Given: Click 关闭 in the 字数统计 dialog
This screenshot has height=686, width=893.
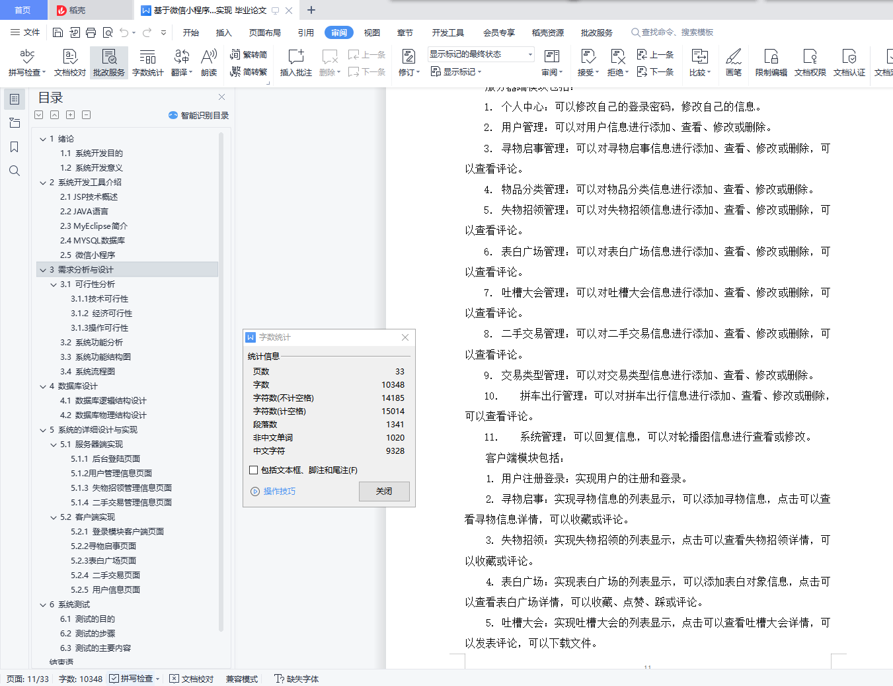Looking at the screenshot, I should (x=384, y=492).
